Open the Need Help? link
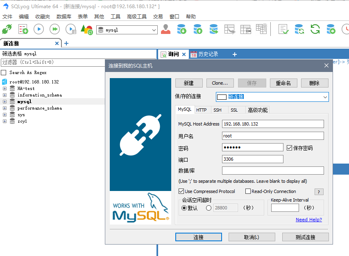Screen dimensions: 349x256 309,220
